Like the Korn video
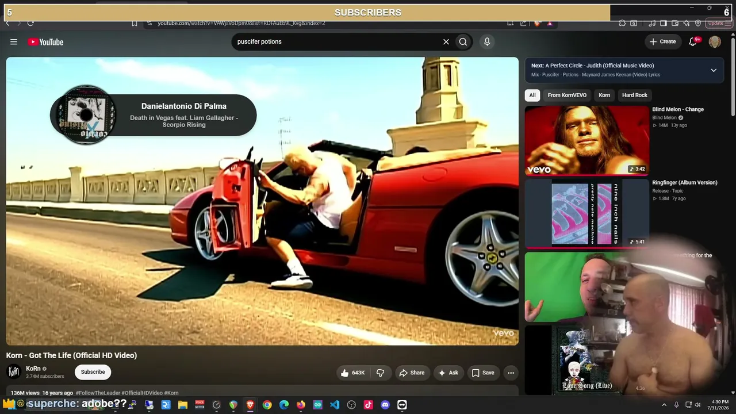 click(352, 373)
